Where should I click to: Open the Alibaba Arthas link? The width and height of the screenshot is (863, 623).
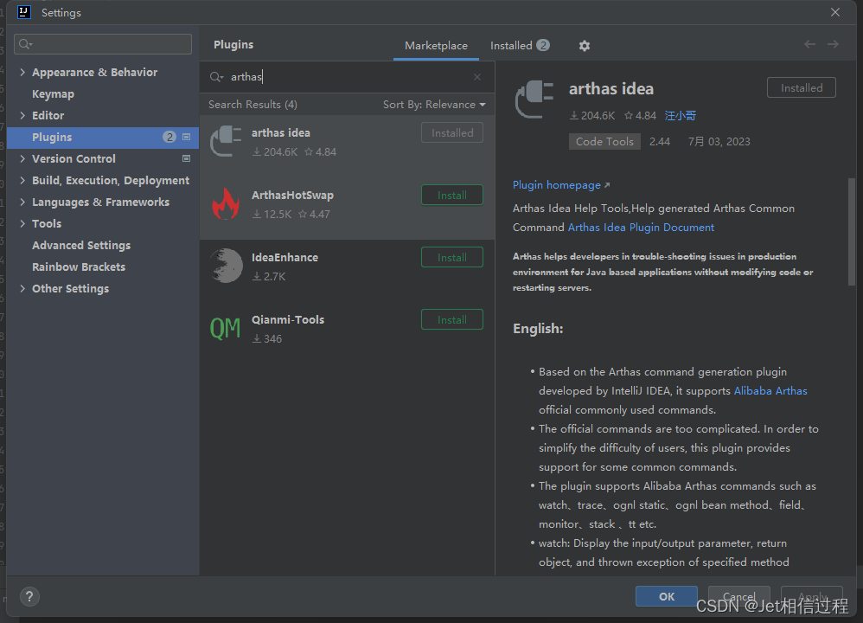point(770,390)
